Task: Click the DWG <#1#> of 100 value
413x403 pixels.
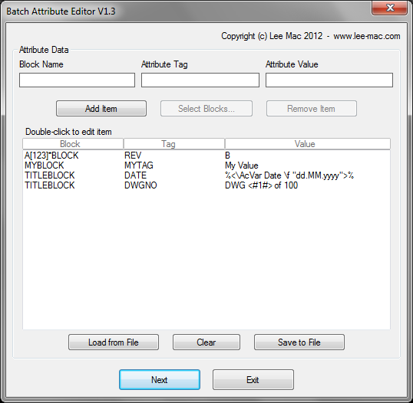Action: [261, 185]
